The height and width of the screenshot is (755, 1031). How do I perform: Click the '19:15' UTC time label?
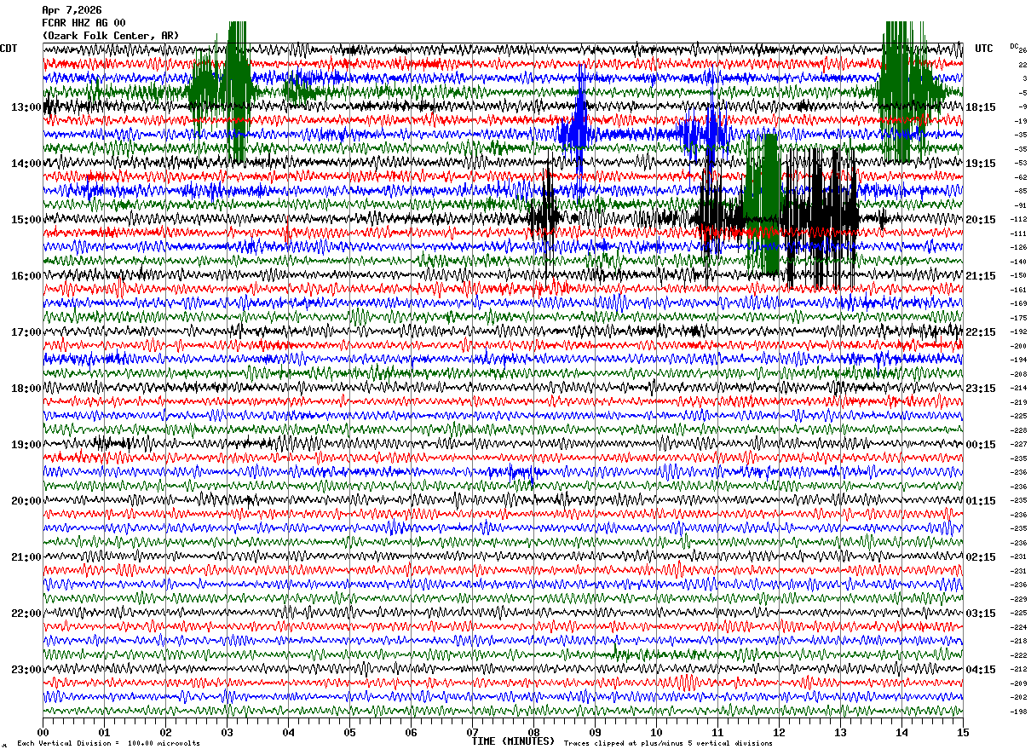coord(980,164)
